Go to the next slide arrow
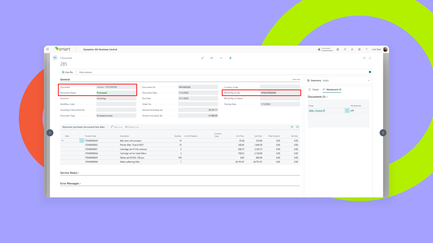This screenshot has width=433, height=243. pyautogui.click(x=383, y=133)
